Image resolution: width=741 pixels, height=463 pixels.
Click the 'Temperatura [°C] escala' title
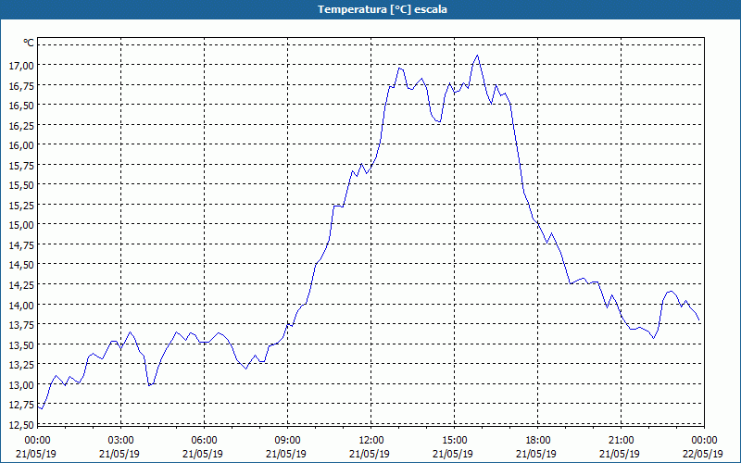[383, 9]
